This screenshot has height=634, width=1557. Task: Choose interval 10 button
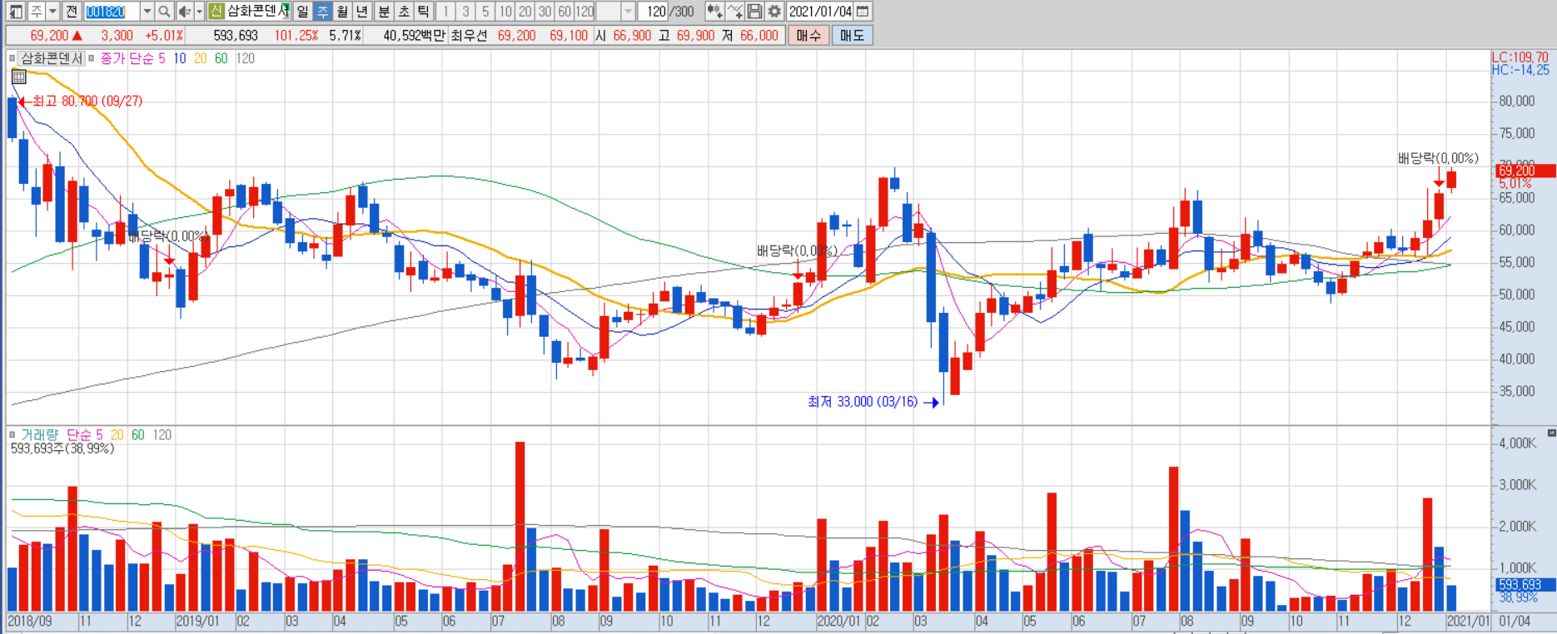tap(505, 12)
